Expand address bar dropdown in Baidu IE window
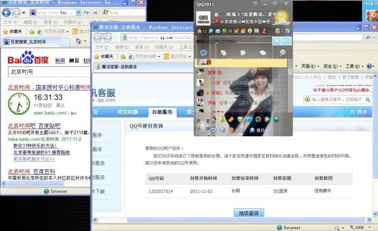378x231 pixels. 78,12
